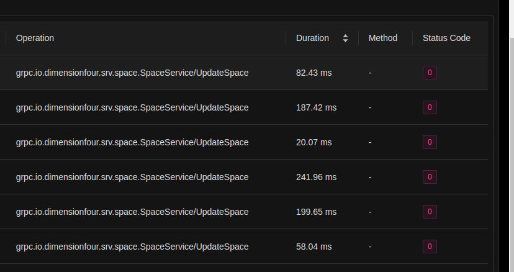Click the Status Code column header
Viewport: 514px width, 272px height.
[446, 38]
